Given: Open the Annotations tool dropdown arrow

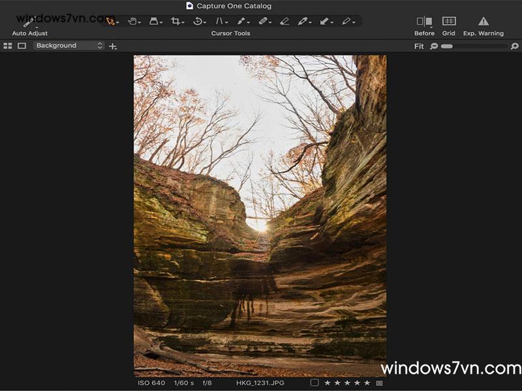Looking at the screenshot, I should pos(354,23).
